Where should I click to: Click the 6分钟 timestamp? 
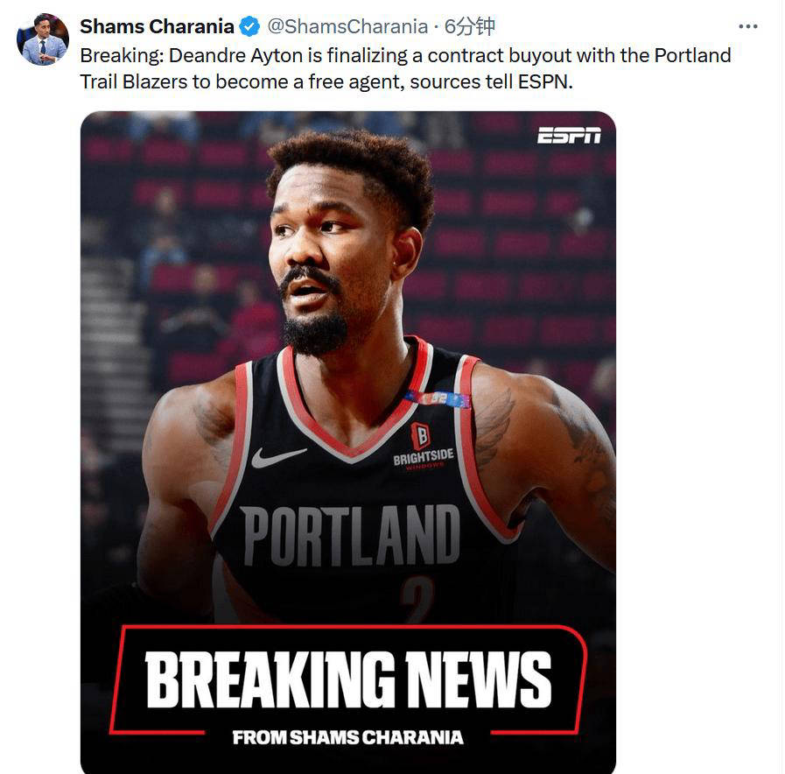470,26
